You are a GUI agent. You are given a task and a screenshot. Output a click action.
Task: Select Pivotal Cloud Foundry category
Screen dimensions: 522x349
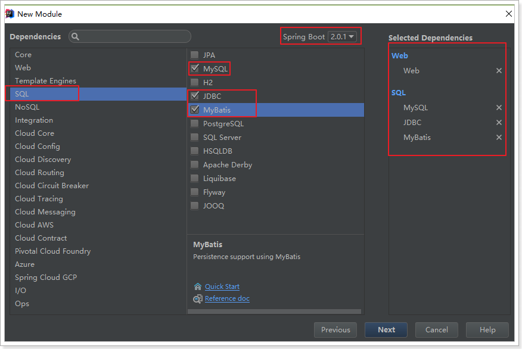point(98,251)
